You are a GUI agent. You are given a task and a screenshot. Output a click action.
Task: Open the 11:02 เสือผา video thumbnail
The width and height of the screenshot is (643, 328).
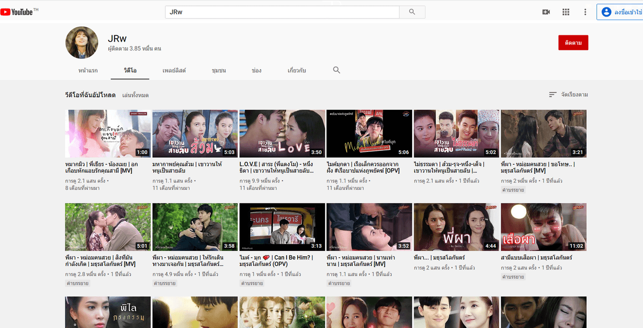tap(544, 227)
